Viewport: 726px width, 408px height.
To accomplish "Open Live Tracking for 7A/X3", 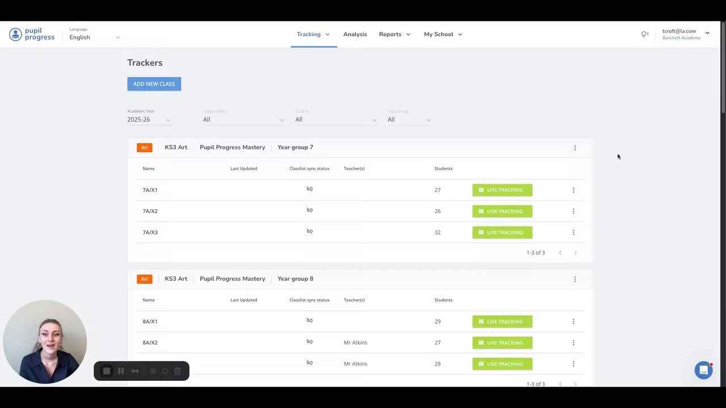I will point(503,232).
